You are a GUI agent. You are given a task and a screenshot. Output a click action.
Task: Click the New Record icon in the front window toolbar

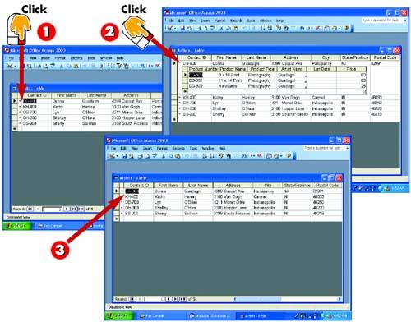(x=252, y=156)
